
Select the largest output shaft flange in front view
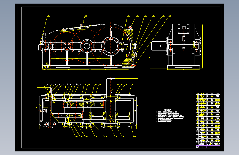point(111,46)
